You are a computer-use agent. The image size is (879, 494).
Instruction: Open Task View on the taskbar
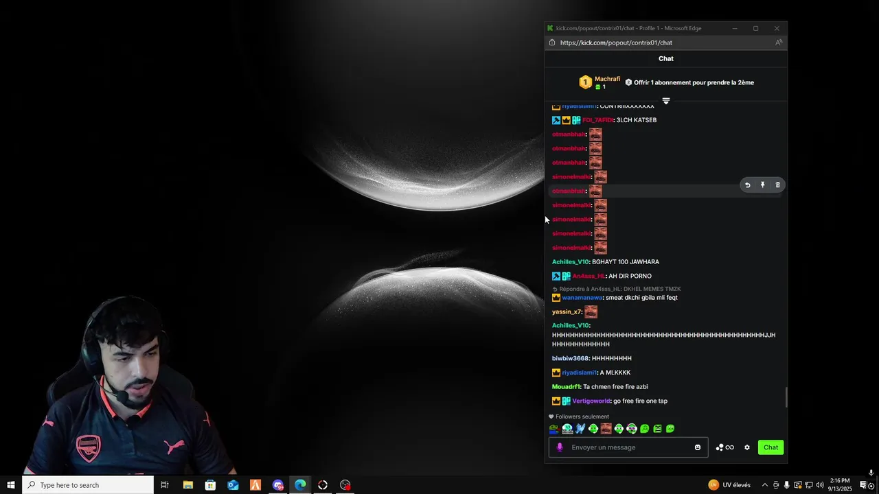tap(165, 485)
